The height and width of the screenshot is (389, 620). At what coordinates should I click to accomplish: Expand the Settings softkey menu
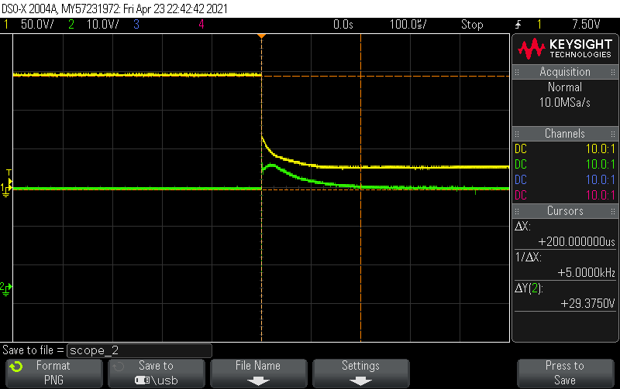tap(360, 372)
